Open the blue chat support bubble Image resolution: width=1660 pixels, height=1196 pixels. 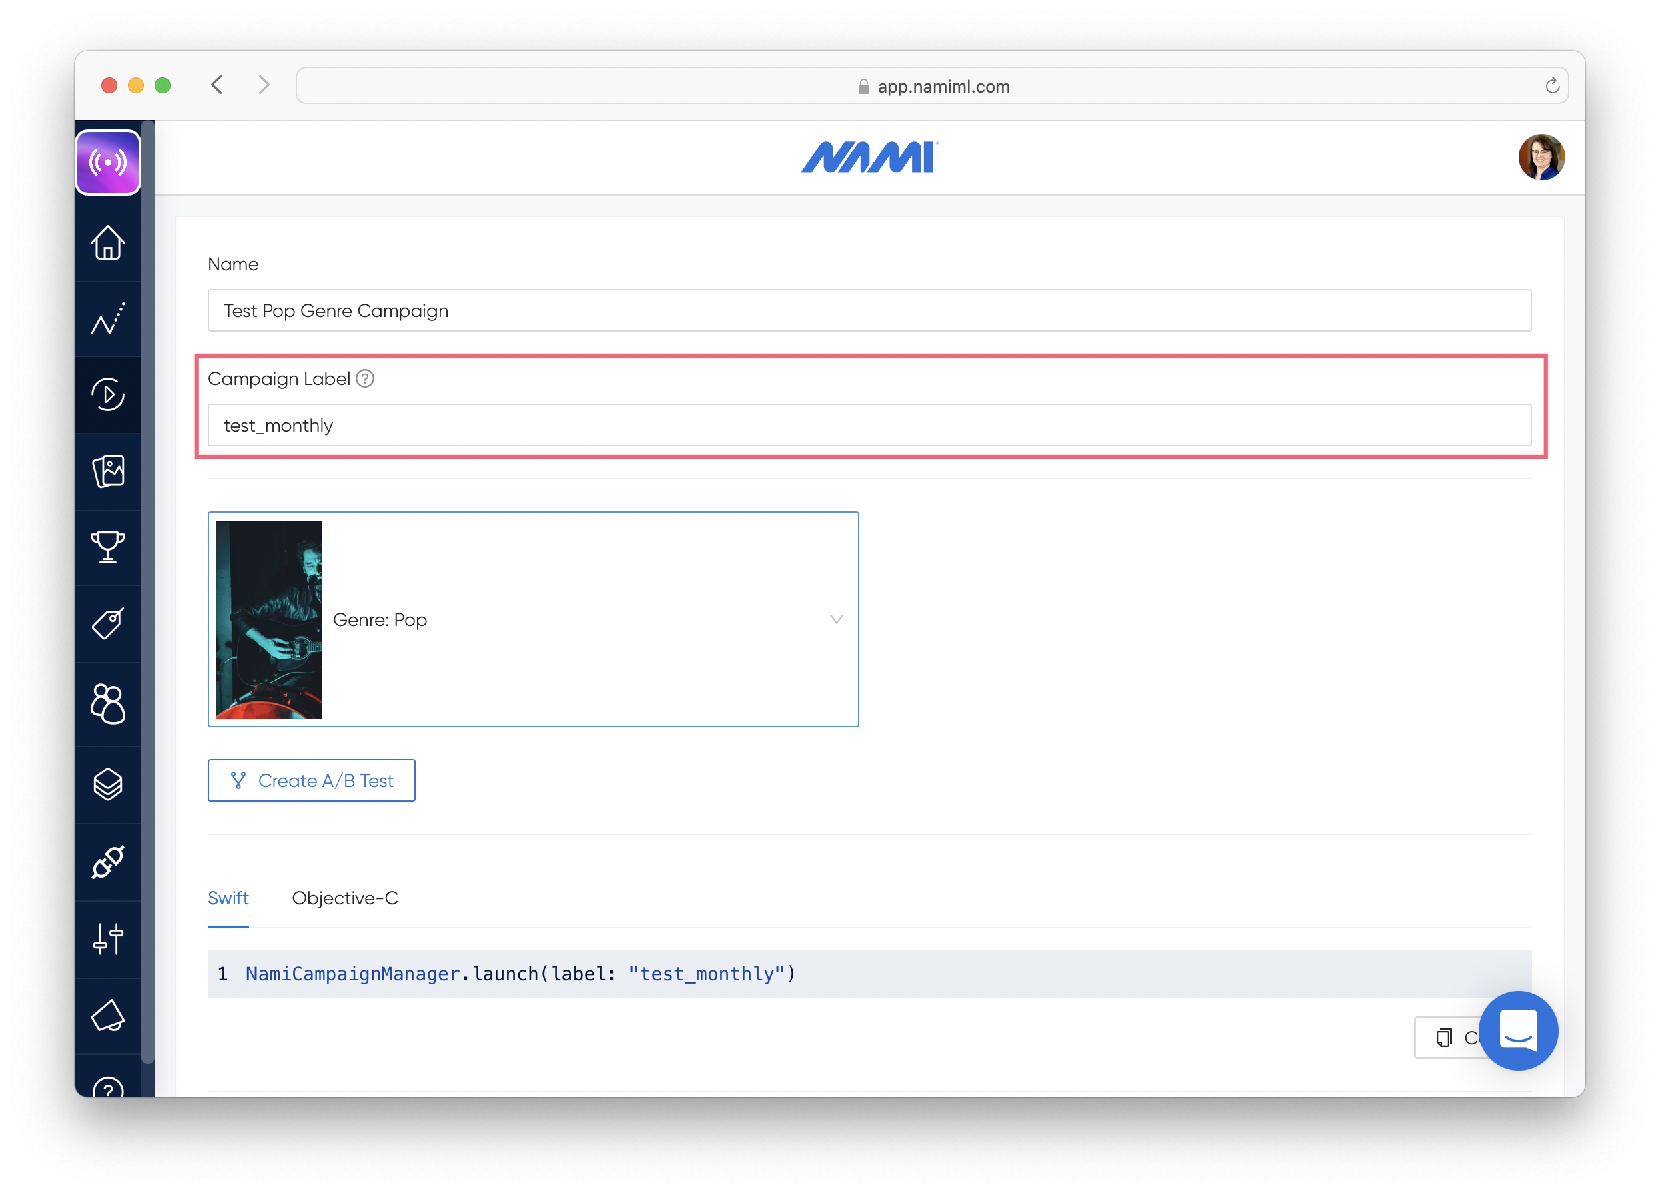(1518, 1030)
